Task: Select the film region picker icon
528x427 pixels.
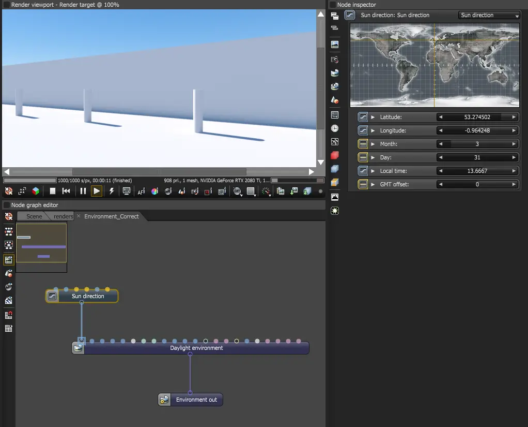Action: pos(222,191)
